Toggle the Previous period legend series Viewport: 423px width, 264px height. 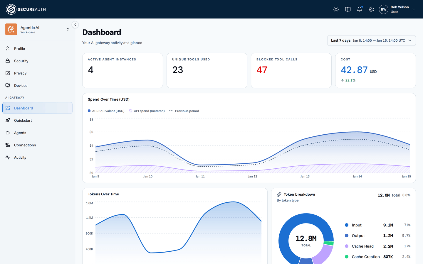[x=184, y=111]
